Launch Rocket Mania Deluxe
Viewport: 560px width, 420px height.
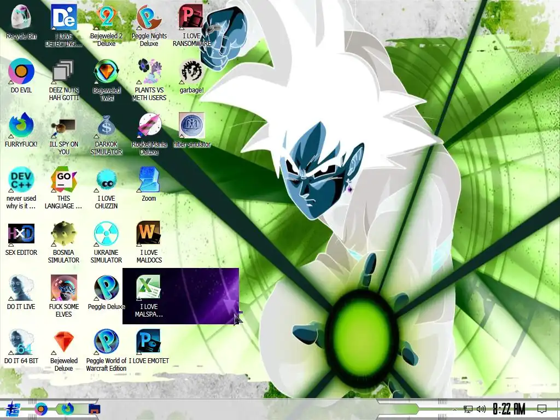(x=149, y=125)
